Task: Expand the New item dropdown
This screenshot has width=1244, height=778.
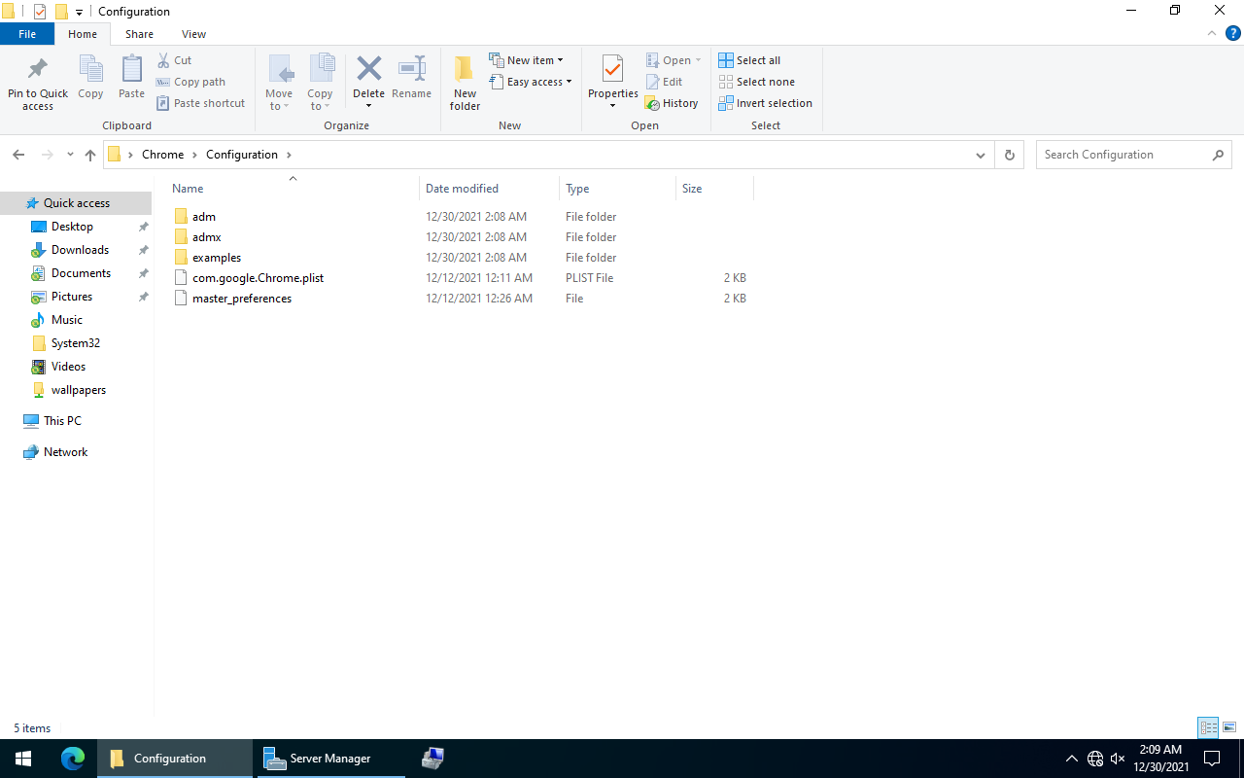Action: coord(526,60)
